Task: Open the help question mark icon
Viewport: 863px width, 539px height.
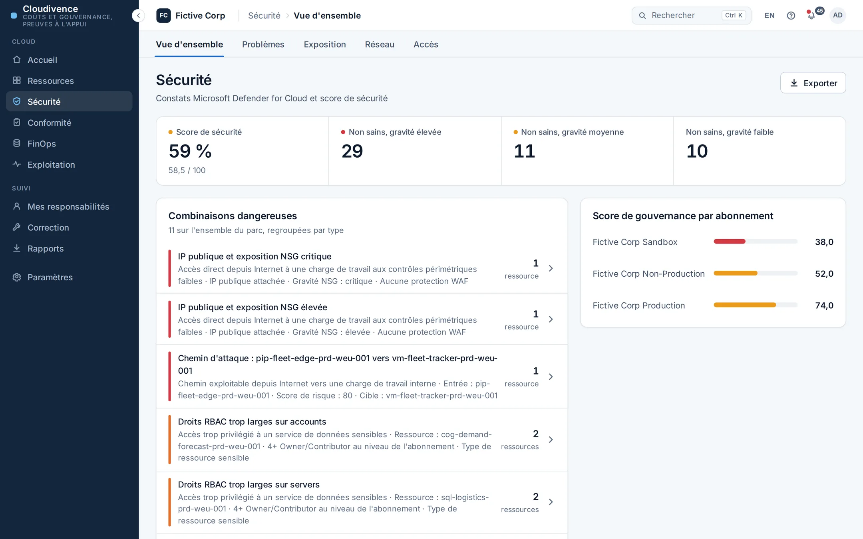Action: 791,16
